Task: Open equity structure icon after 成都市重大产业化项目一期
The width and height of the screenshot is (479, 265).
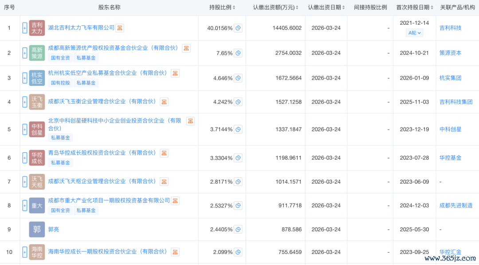Action: coord(175,200)
